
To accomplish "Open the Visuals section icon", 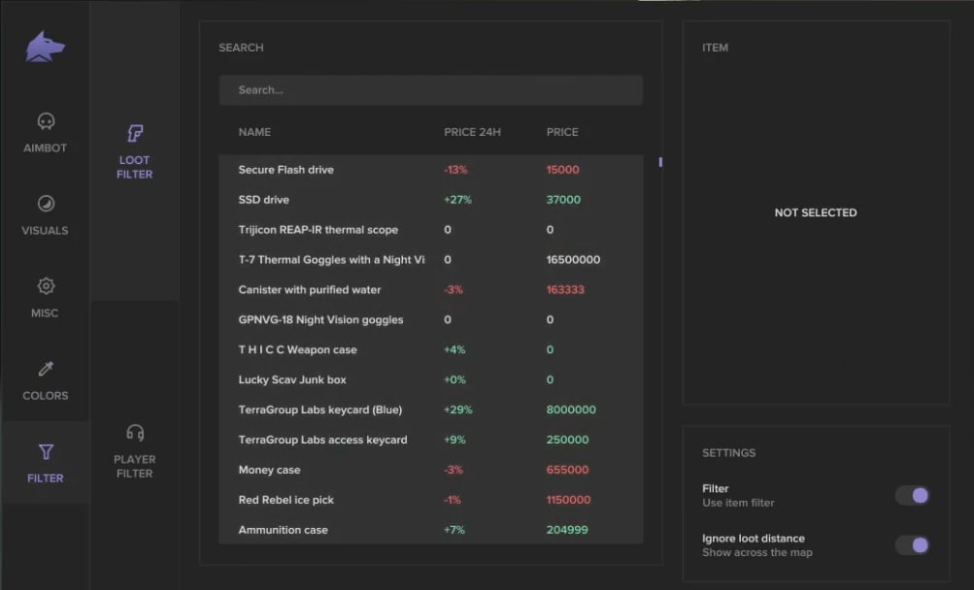I will click(46, 204).
